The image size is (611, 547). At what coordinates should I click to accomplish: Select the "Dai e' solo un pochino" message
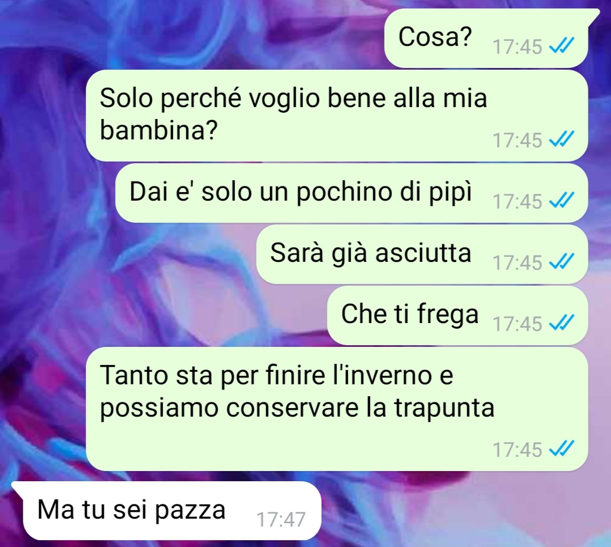352,193
